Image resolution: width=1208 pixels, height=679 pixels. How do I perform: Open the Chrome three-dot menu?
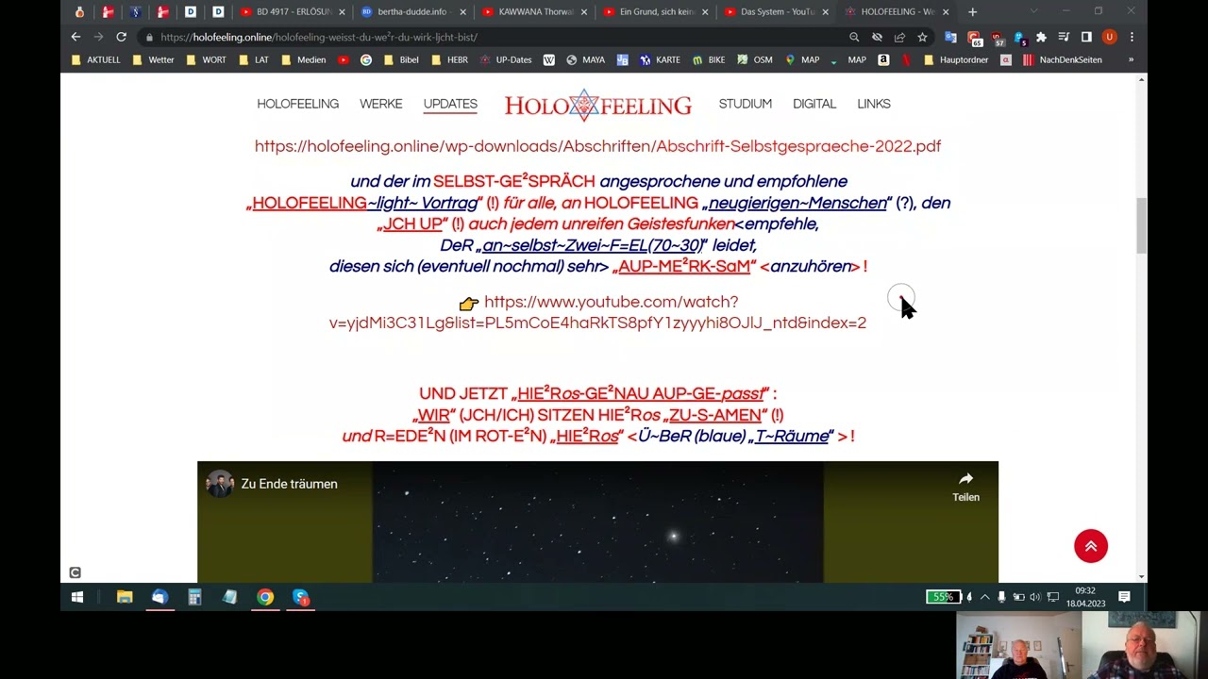1132,37
